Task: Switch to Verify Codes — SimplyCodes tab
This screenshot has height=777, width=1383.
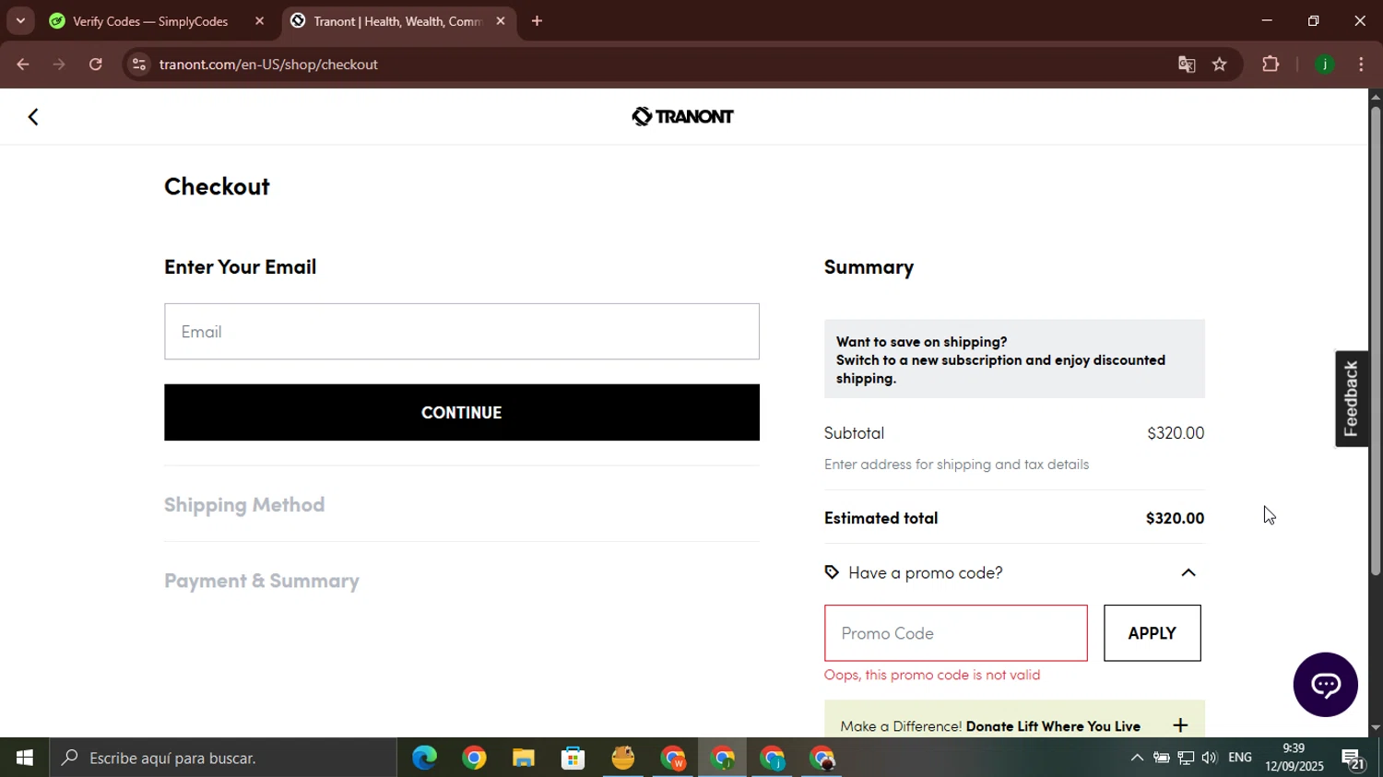Action: [150, 20]
